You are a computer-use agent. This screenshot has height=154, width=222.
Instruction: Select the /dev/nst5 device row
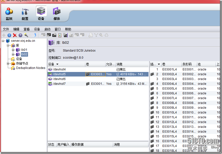[98, 74]
